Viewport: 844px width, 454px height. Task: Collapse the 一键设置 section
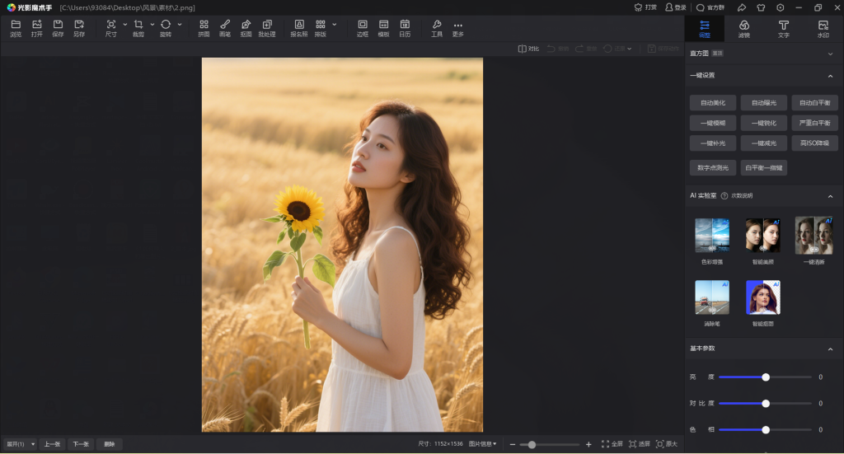(830, 76)
